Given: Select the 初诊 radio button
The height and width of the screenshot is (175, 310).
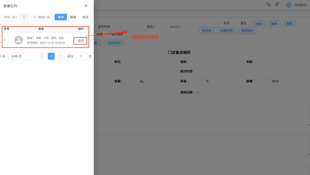Looking at the screenshot, I should point(221,23).
